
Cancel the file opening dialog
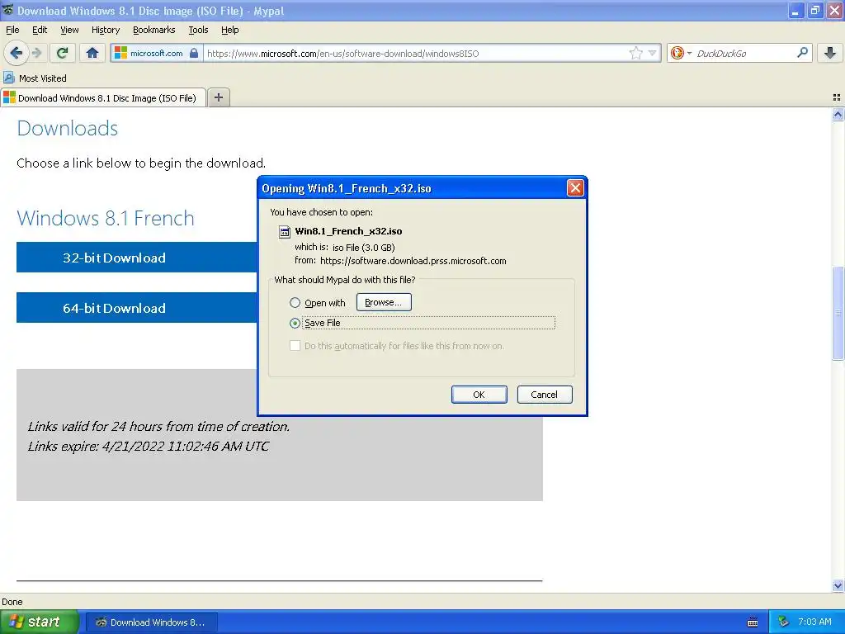click(x=545, y=394)
